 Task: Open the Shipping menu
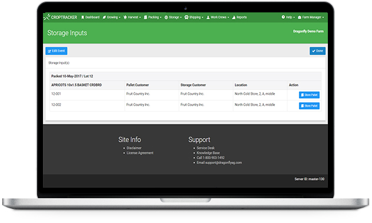coord(194,17)
